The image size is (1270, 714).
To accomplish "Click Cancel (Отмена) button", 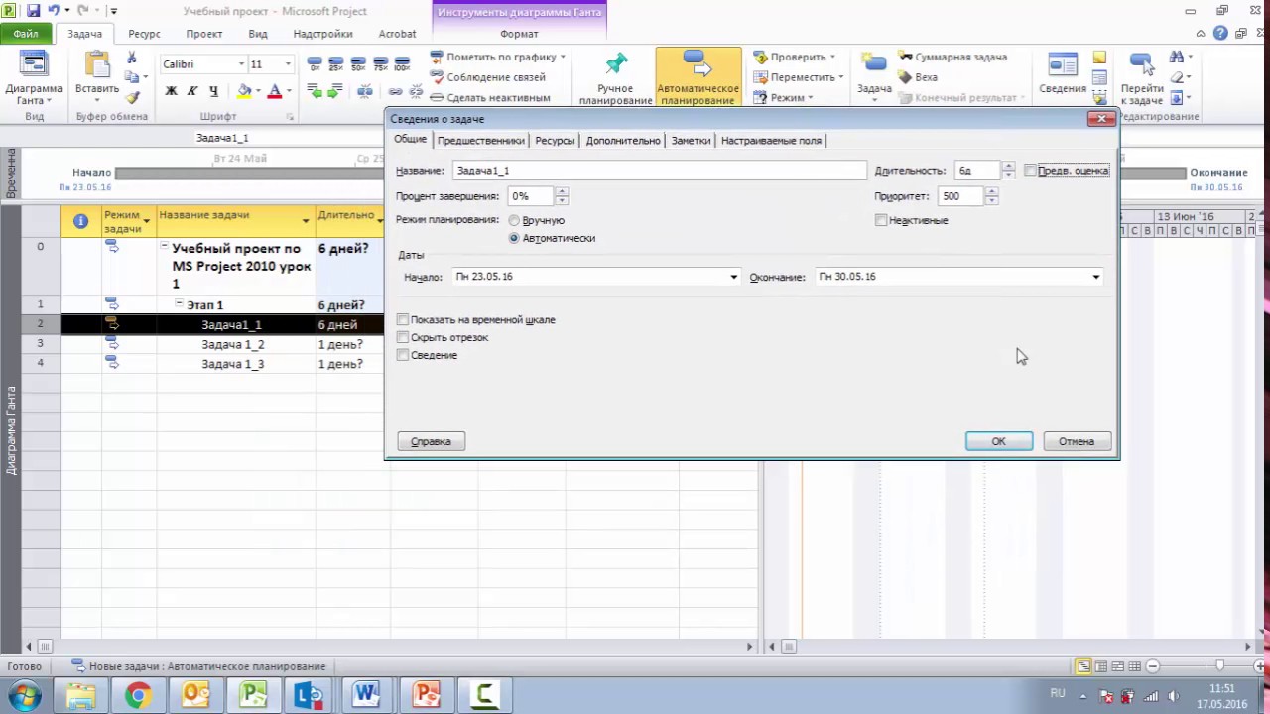I will coord(1077,441).
